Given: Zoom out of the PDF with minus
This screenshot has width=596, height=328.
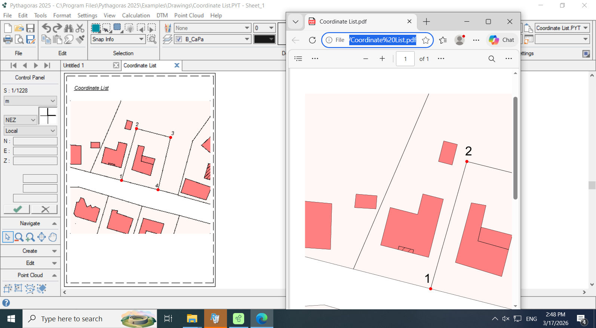Looking at the screenshot, I should click(366, 59).
